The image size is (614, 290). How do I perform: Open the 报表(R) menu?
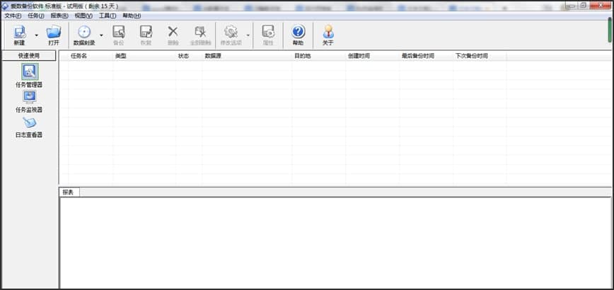coord(59,16)
